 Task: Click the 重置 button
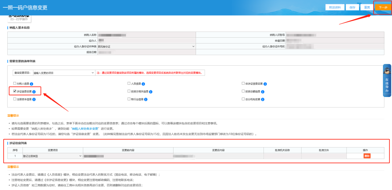367,7
